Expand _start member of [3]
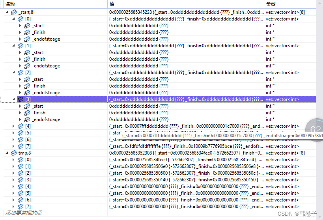This screenshot has width=323, height=220. [x=20, y=106]
